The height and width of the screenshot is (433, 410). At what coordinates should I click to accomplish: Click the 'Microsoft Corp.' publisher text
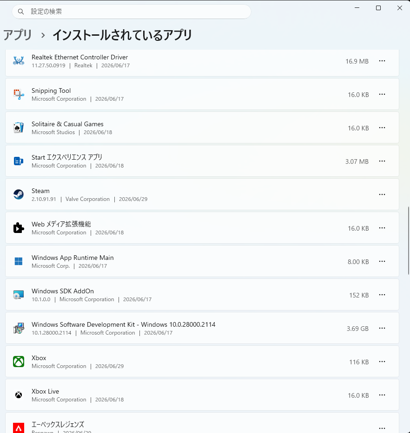51,266
